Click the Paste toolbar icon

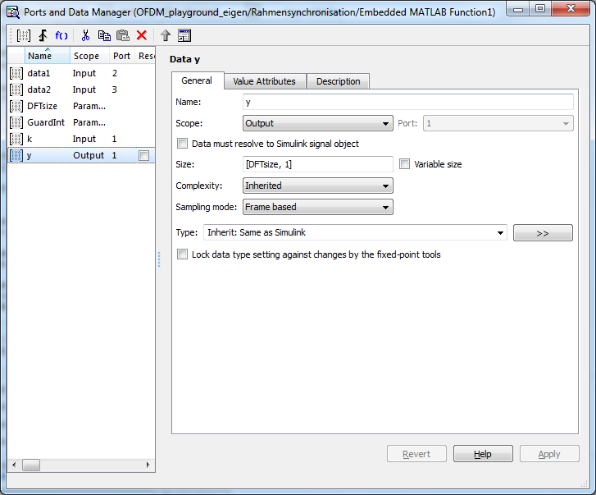[123, 35]
